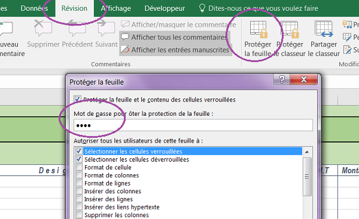The width and height of the screenshot is (359, 219).
Task: Toggle Afficher tous les commentaires
Action: click(x=175, y=37)
